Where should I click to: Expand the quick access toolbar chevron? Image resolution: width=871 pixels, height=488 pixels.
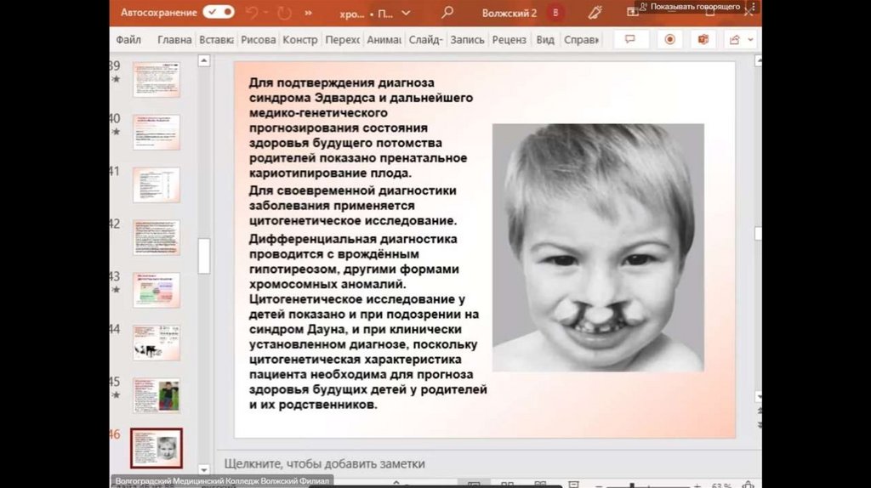308,13
